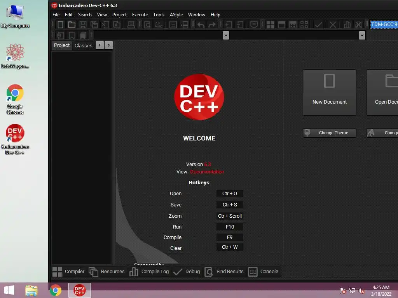Click the New Document button
The image size is (398, 298).
pyautogui.click(x=330, y=92)
